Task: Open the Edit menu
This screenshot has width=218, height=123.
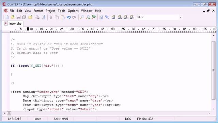Action: click(x=19, y=11)
